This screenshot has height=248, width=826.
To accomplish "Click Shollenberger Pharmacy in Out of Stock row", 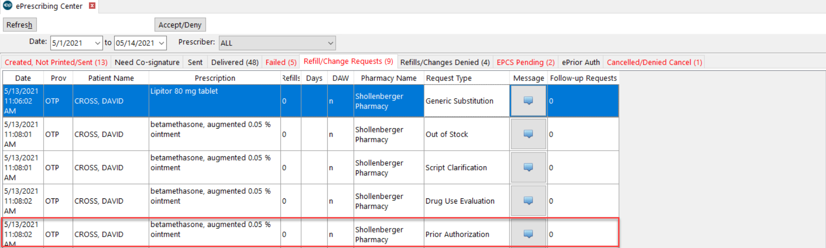I will (389, 134).
